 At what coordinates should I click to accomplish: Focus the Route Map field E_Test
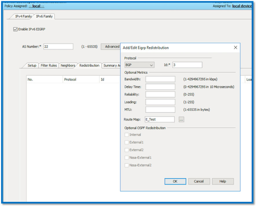coord(160,119)
